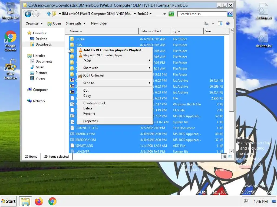The width and height of the screenshot is (277, 207).
Task: Select the Videos library
Action: pyautogui.click(x=40, y=78)
